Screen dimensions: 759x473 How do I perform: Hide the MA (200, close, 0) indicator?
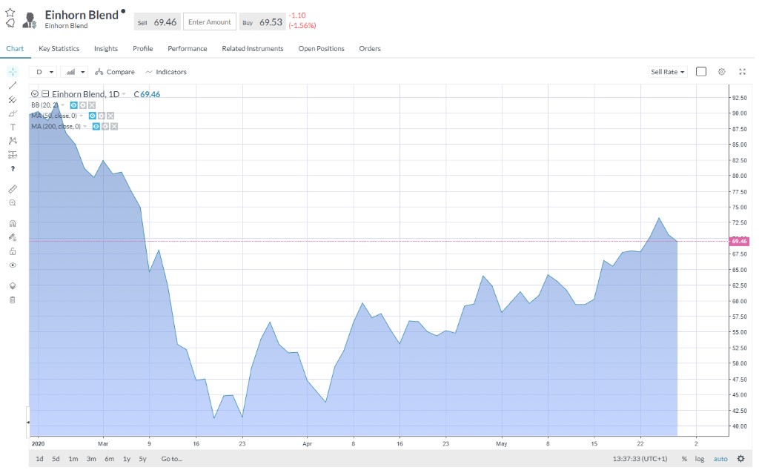[x=96, y=127]
